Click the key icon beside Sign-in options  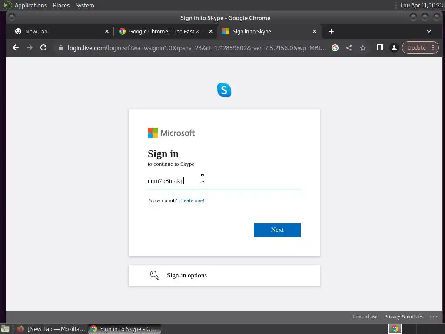(x=155, y=275)
